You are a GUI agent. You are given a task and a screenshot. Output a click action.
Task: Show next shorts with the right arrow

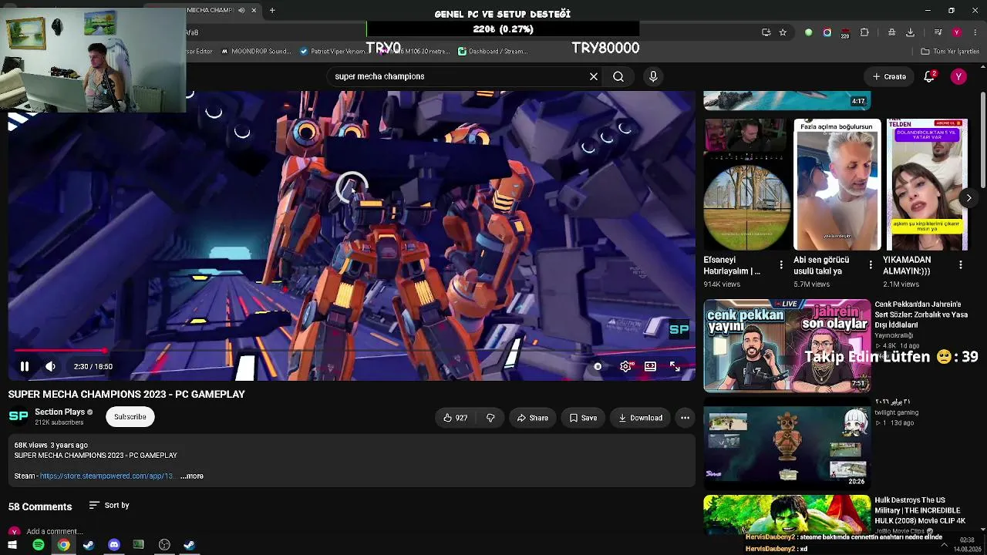968,198
